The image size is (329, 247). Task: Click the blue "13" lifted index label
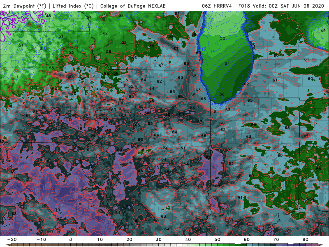(204, 49)
